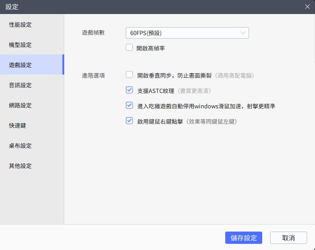Go to the 音訊設定 tab

point(20,85)
